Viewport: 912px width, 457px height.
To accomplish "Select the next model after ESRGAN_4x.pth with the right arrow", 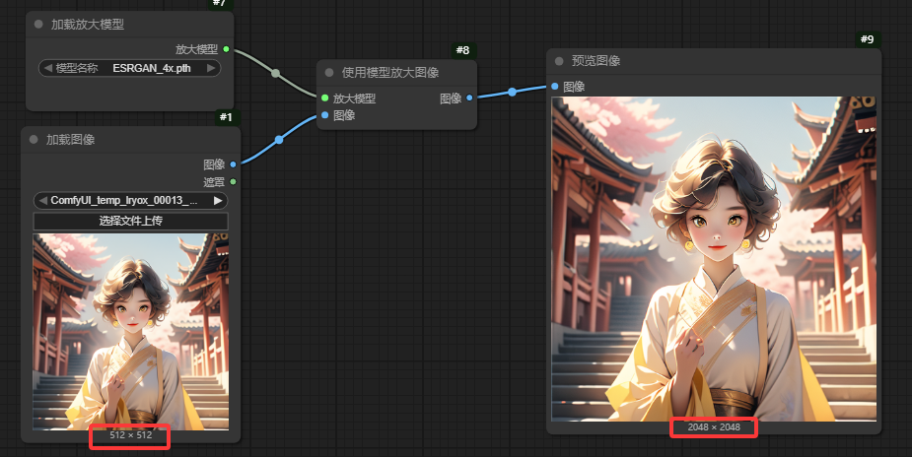I will pyautogui.click(x=212, y=68).
